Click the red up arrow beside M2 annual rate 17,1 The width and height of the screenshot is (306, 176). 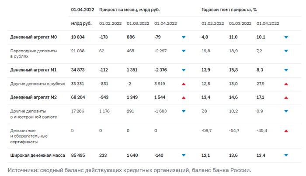[286, 98]
